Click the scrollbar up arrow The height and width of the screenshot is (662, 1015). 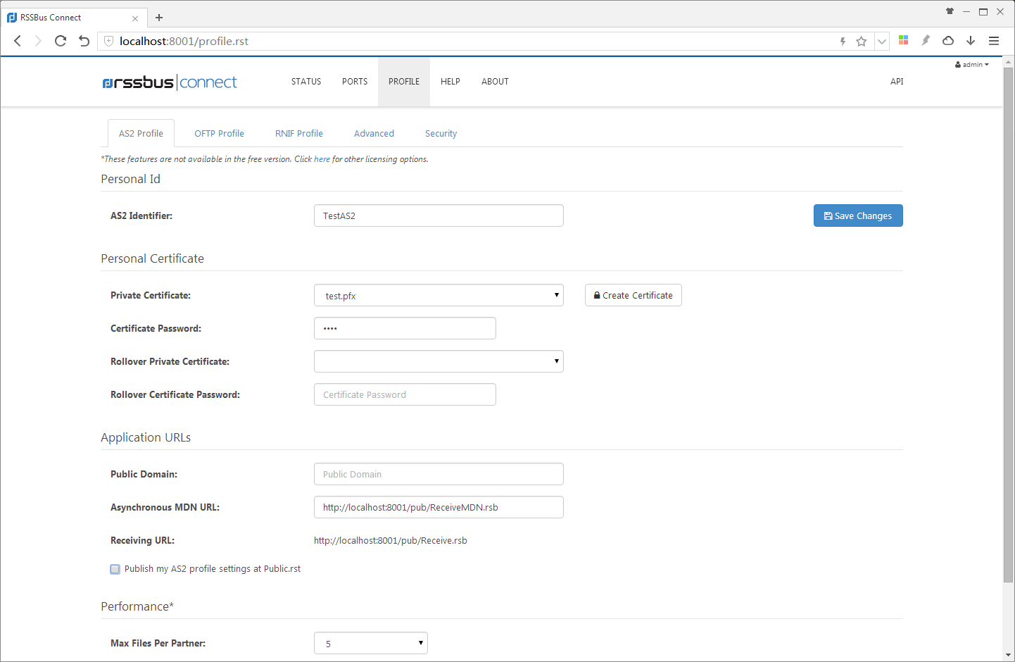click(1008, 63)
